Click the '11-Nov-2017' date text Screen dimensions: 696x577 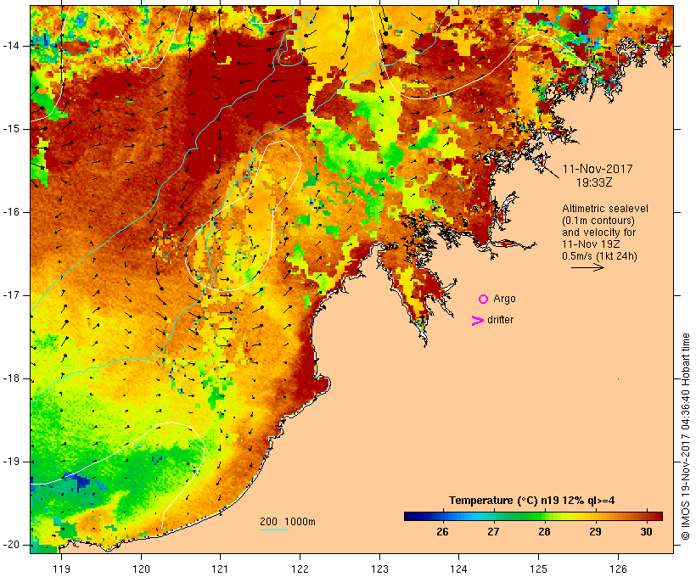(598, 169)
